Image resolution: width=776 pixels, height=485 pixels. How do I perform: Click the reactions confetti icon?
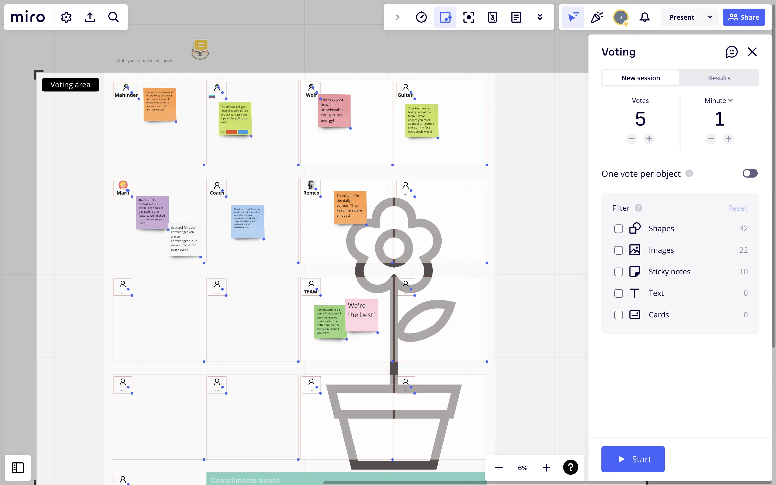[x=597, y=17]
